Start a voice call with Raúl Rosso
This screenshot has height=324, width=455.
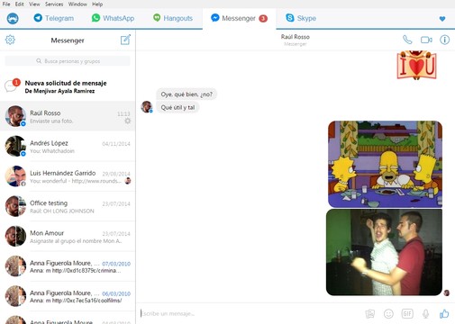tap(407, 40)
